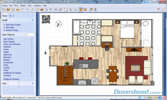
Task: Click the zoom in magnifier icon
Action: [70, 10]
